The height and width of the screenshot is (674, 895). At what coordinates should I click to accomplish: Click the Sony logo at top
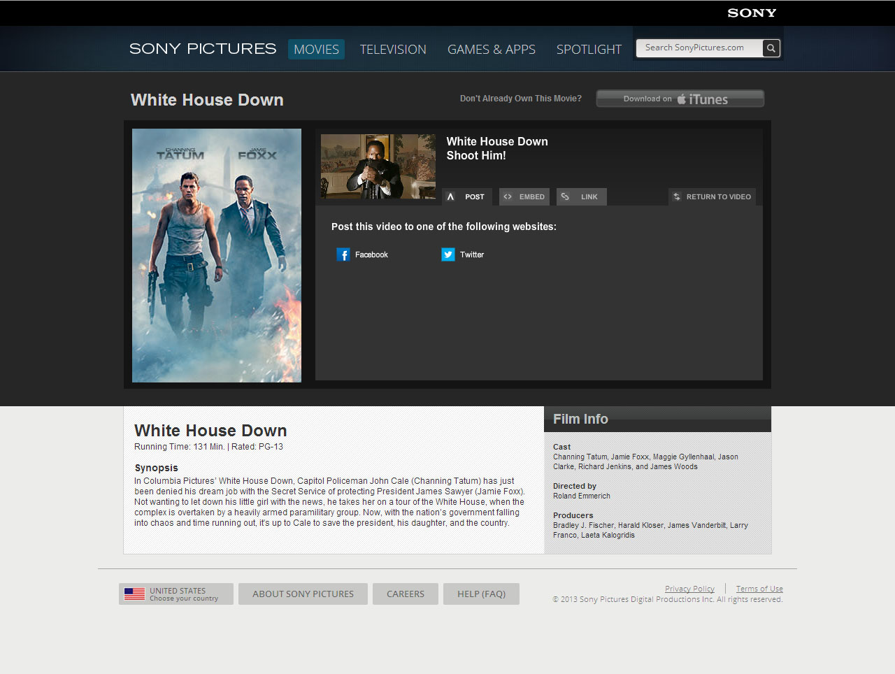[x=752, y=13]
